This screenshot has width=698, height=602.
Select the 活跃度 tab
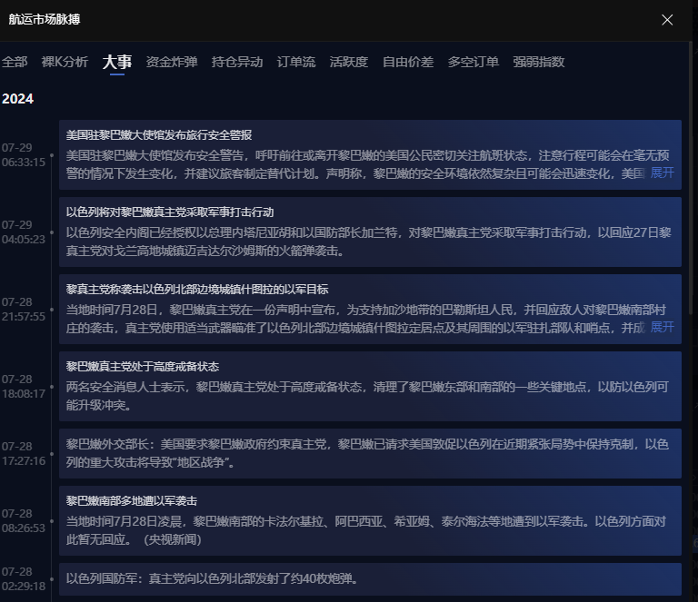[349, 62]
